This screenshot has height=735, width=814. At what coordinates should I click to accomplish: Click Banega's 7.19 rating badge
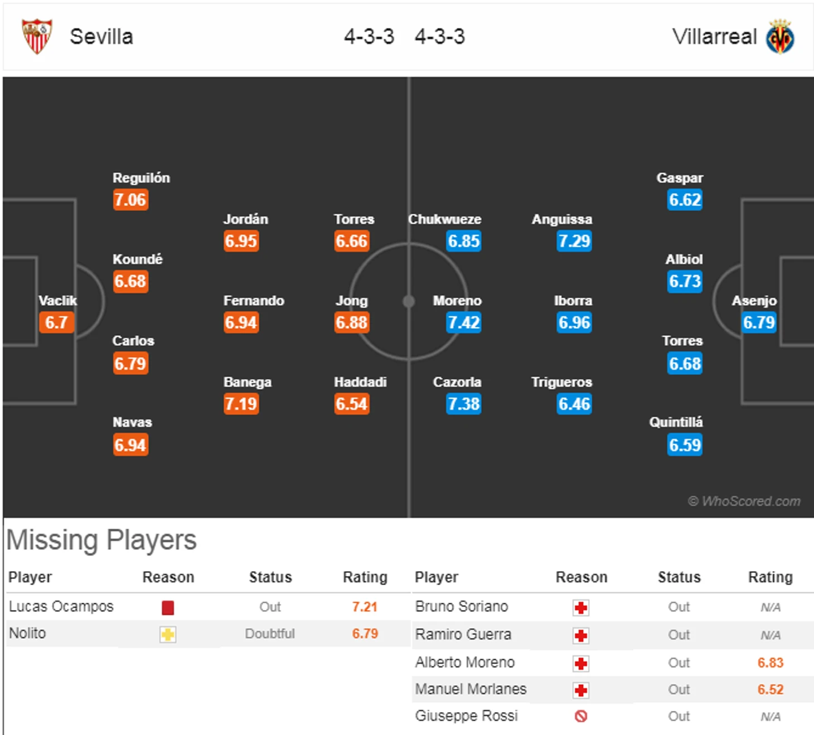pyautogui.click(x=241, y=404)
